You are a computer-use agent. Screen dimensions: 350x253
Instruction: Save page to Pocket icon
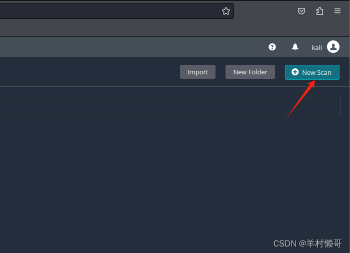tap(301, 11)
